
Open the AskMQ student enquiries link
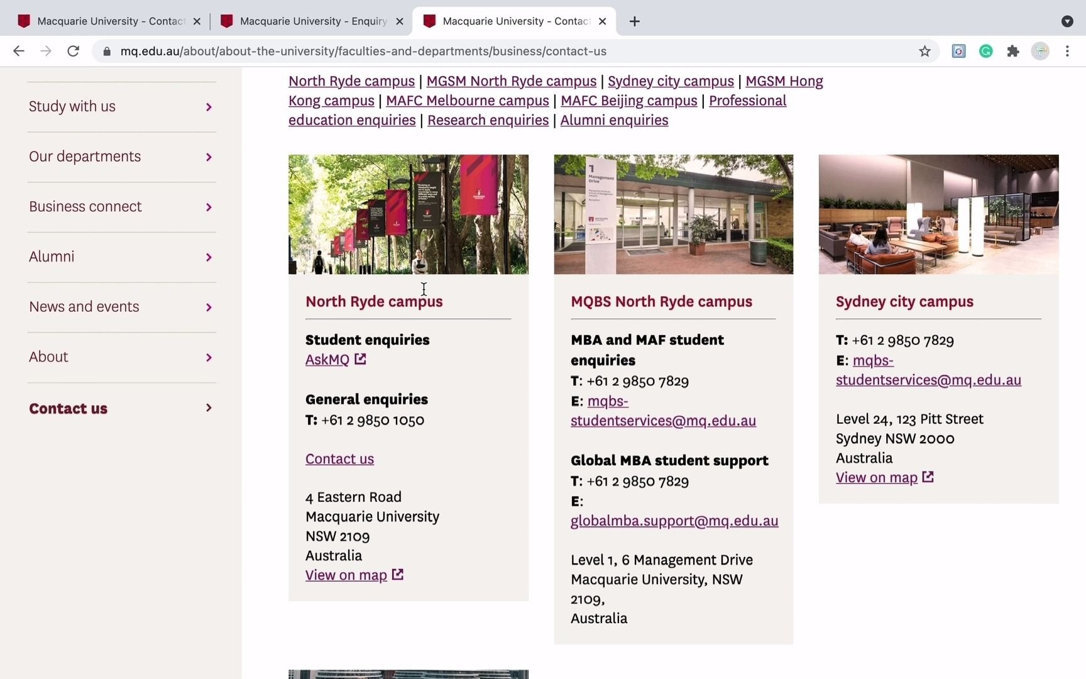coord(327,360)
